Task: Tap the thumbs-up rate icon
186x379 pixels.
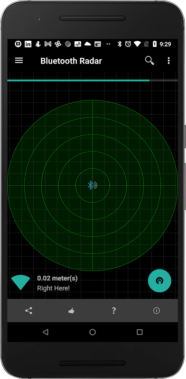Action: point(71,311)
